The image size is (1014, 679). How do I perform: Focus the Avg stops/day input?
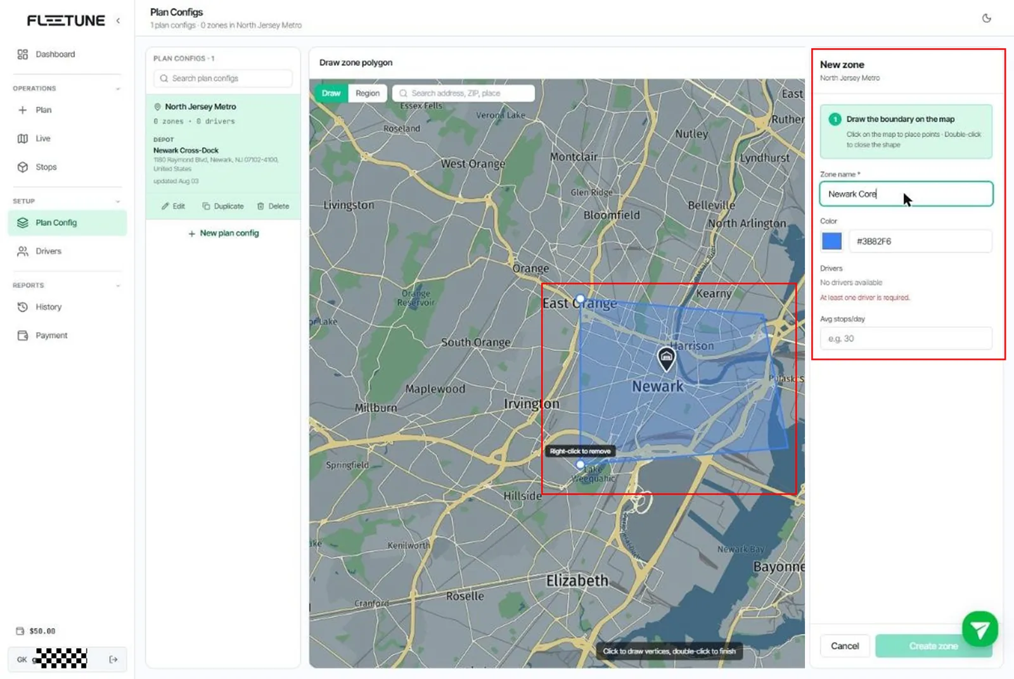click(x=906, y=339)
